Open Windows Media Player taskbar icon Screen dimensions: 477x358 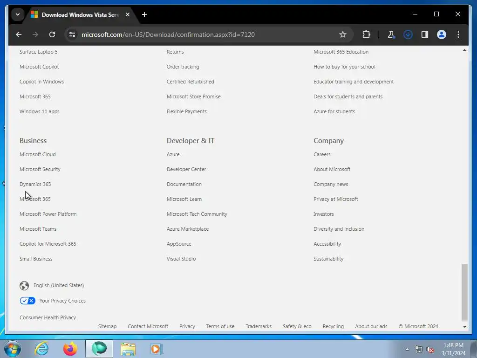tap(157, 349)
